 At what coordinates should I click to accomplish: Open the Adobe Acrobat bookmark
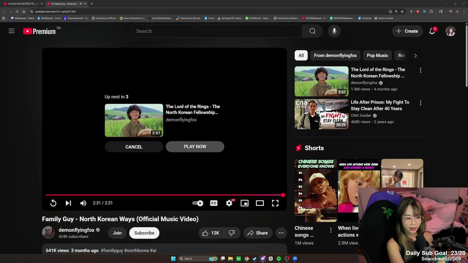pos(384,18)
